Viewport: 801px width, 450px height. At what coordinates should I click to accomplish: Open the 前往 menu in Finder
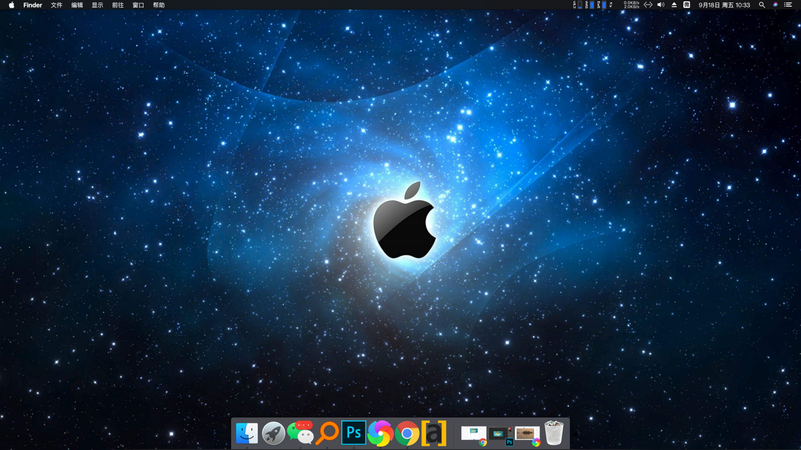coord(118,5)
